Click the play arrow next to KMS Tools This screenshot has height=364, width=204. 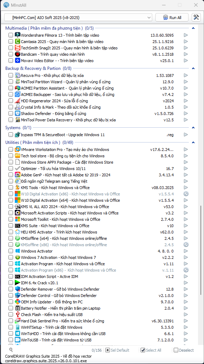pyautogui.click(x=186, y=188)
